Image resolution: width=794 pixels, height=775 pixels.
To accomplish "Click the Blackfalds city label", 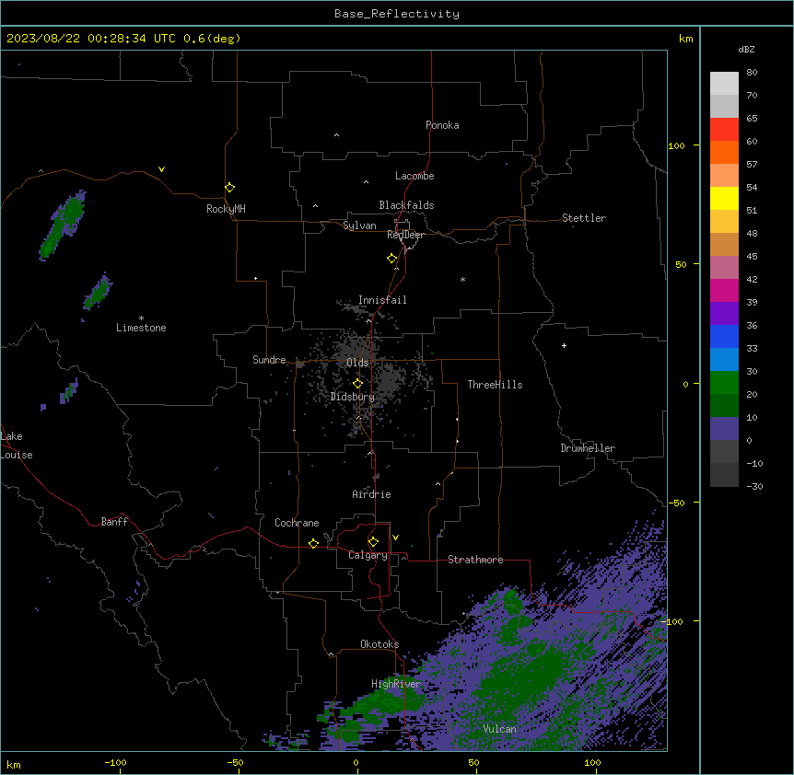I will click(x=406, y=205).
